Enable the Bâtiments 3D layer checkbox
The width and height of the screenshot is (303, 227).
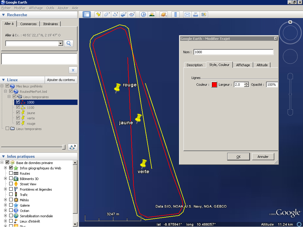[11, 178]
